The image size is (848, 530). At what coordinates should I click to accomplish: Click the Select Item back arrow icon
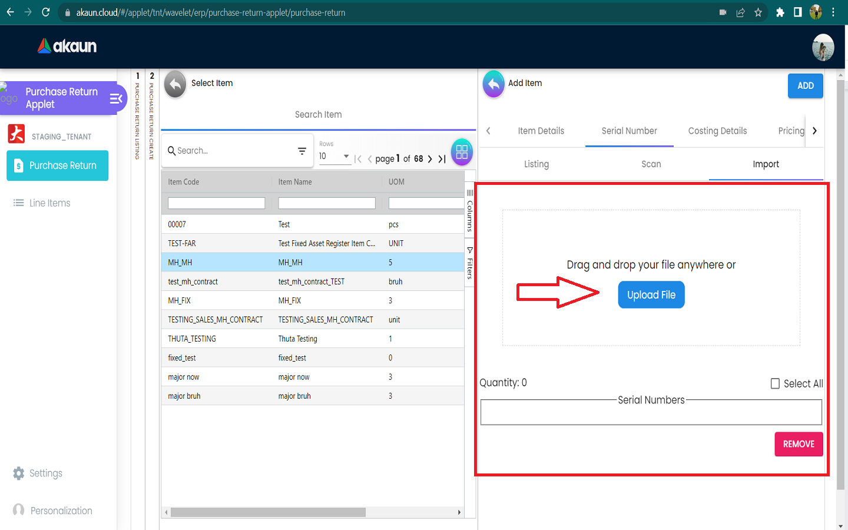tap(175, 84)
